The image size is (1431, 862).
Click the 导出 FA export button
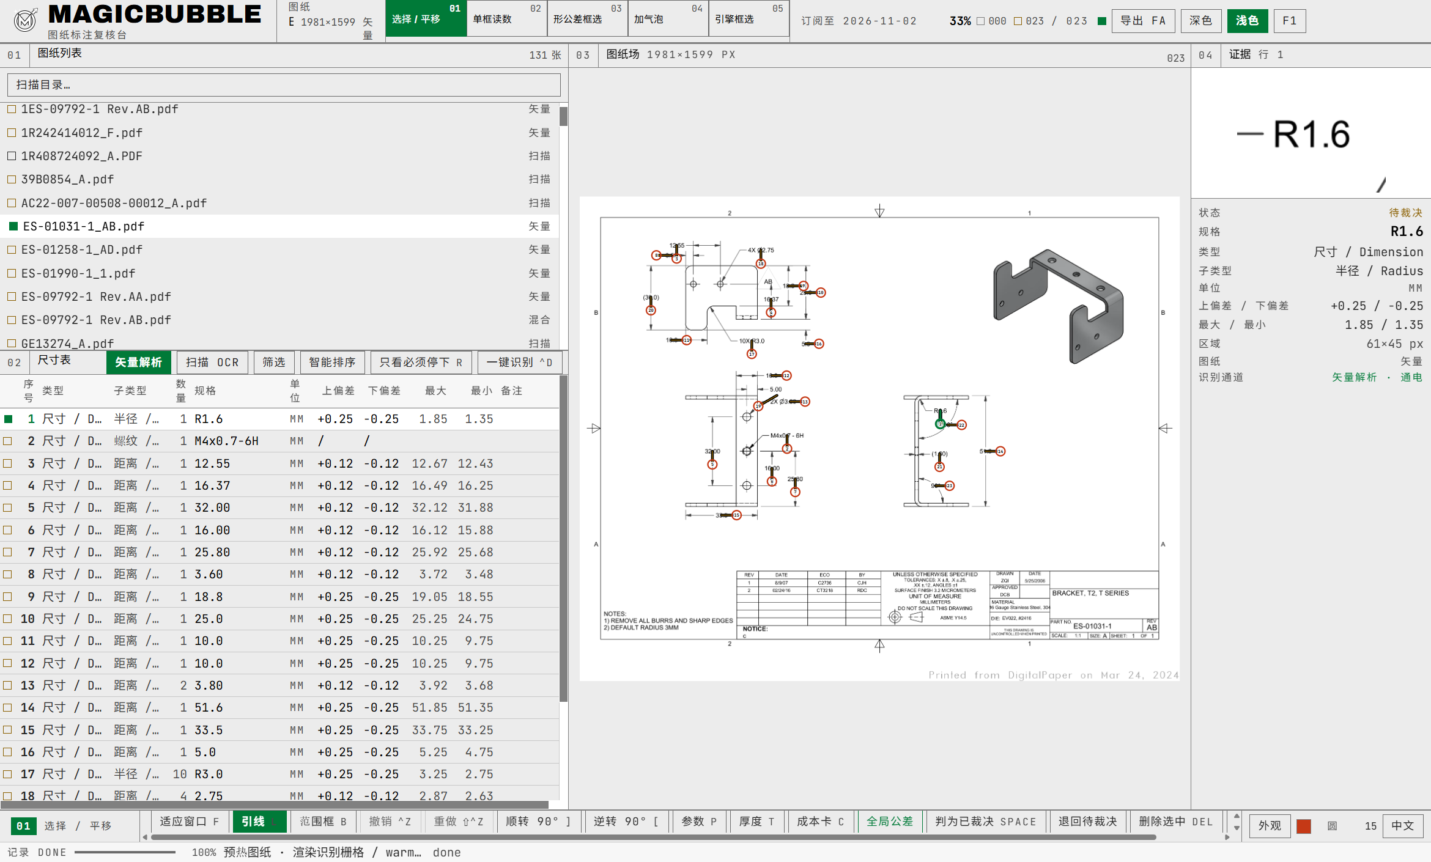[1143, 21]
